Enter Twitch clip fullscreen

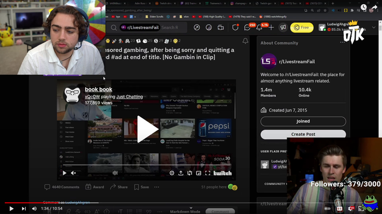tap(208, 173)
